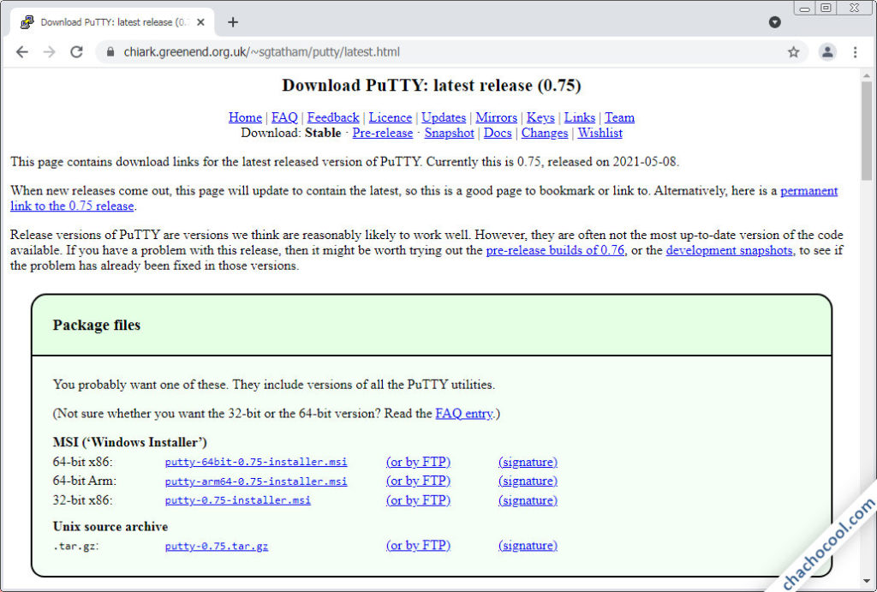Click the browser forward arrow button

click(x=49, y=52)
